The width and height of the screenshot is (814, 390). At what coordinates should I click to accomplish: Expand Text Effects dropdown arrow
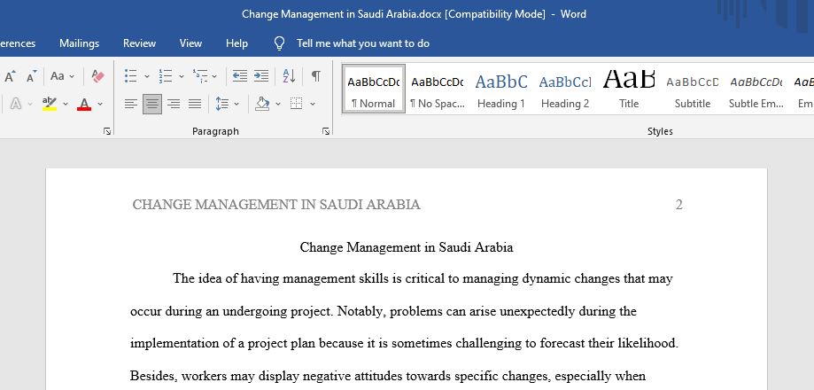tap(29, 104)
